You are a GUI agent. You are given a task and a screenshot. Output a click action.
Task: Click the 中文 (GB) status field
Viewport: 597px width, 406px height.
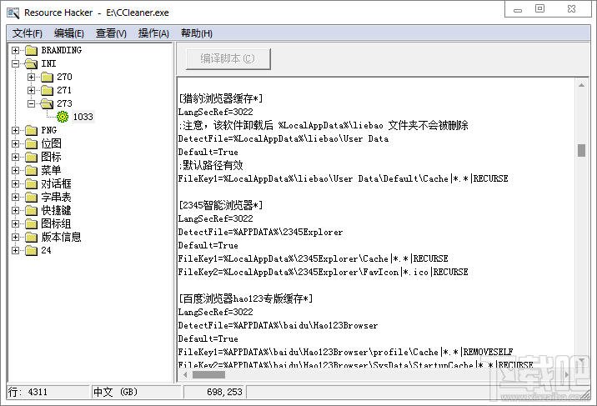(x=136, y=392)
